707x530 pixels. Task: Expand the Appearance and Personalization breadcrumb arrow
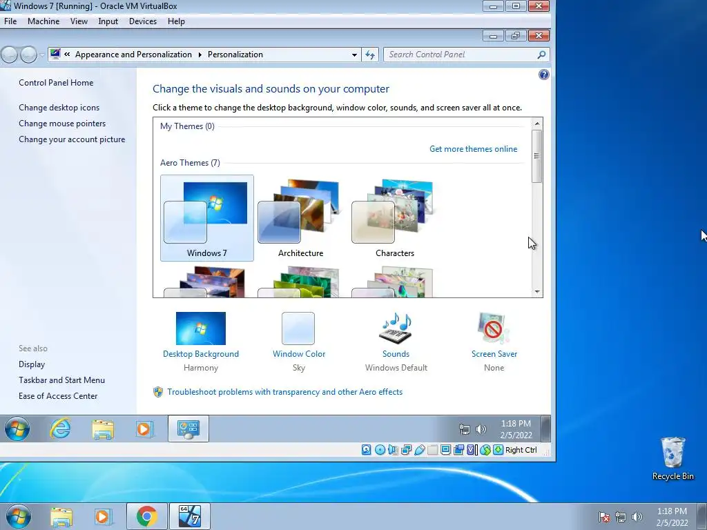[200, 55]
